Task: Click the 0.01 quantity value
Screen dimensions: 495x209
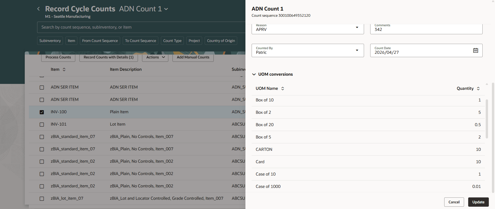Action: 476,187
